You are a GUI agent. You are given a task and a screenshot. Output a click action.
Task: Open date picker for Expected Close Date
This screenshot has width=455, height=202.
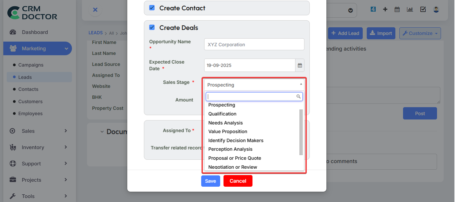tap(299, 65)
